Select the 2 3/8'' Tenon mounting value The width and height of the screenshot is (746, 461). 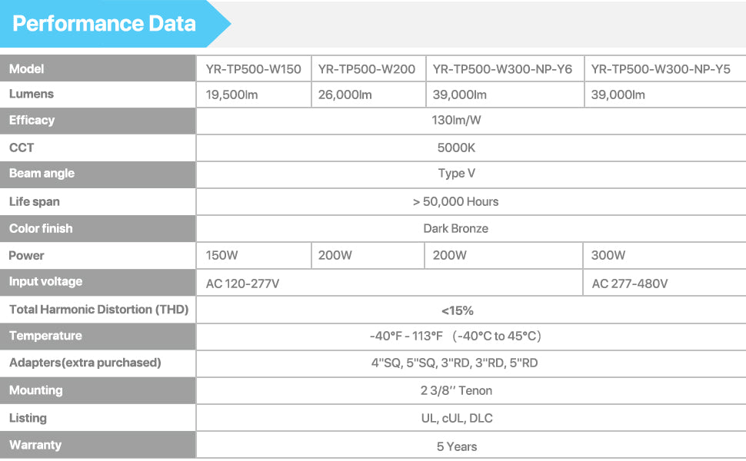click(456, 390)
